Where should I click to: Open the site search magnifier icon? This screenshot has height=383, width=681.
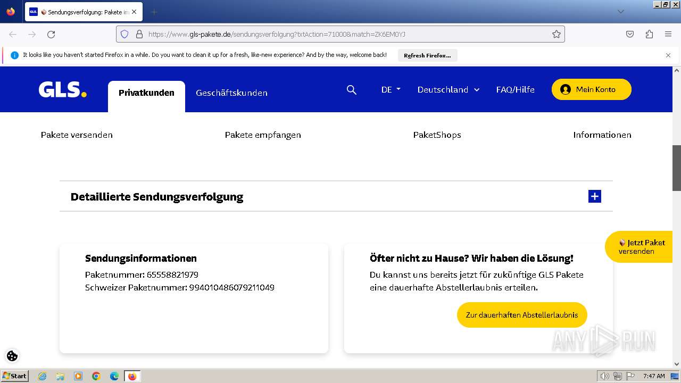[352, 90]
